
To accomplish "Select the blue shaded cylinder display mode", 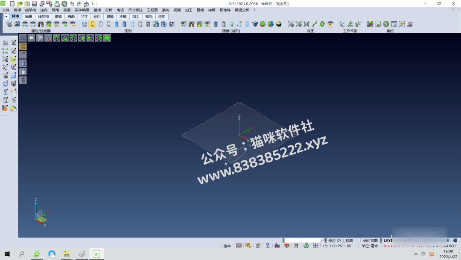I will pos(117,24).
